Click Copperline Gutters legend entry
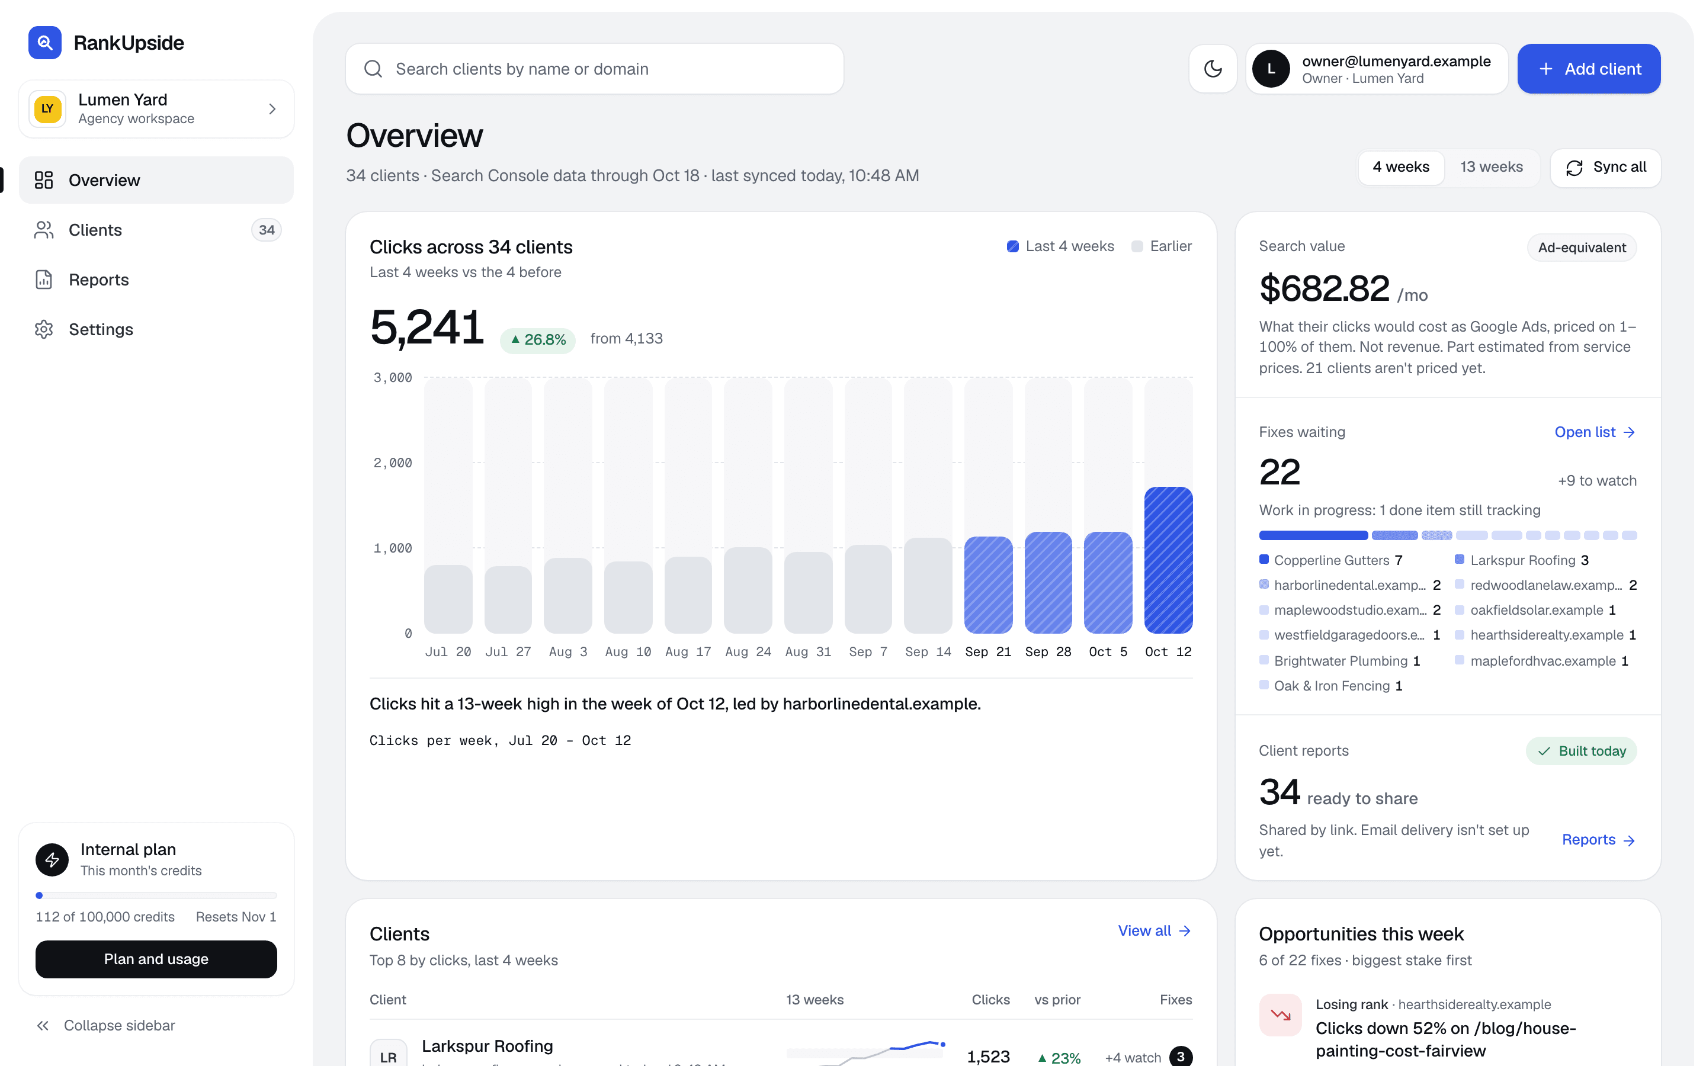The image size is (1706, 1066). pyautogui.click(x=1330, y=560)
